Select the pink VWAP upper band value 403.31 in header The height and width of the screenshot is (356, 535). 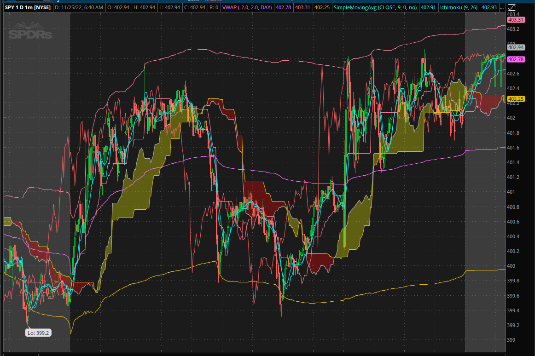coord(302,7)
